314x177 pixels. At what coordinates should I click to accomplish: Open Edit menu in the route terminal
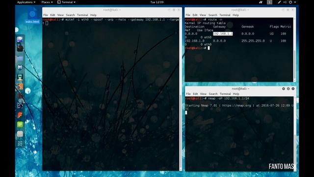tap(195, 15)
